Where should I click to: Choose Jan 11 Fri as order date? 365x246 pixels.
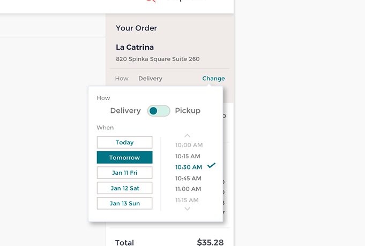tap(124, 173)
